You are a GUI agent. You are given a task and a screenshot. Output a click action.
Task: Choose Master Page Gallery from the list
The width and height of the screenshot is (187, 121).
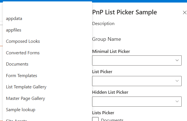pos(25,98)
